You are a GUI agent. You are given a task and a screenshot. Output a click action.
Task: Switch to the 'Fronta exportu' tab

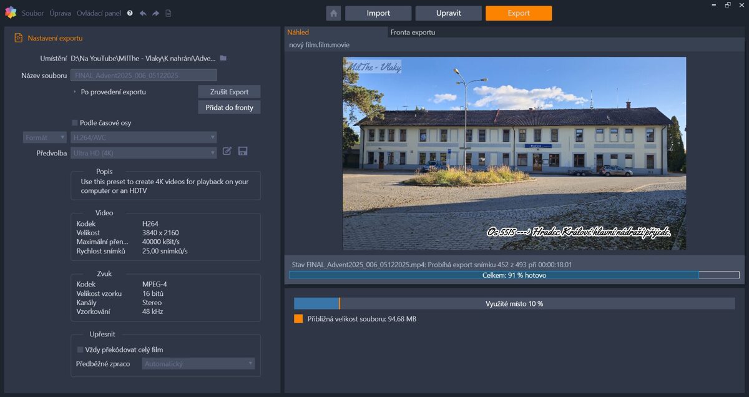point(413,32)
